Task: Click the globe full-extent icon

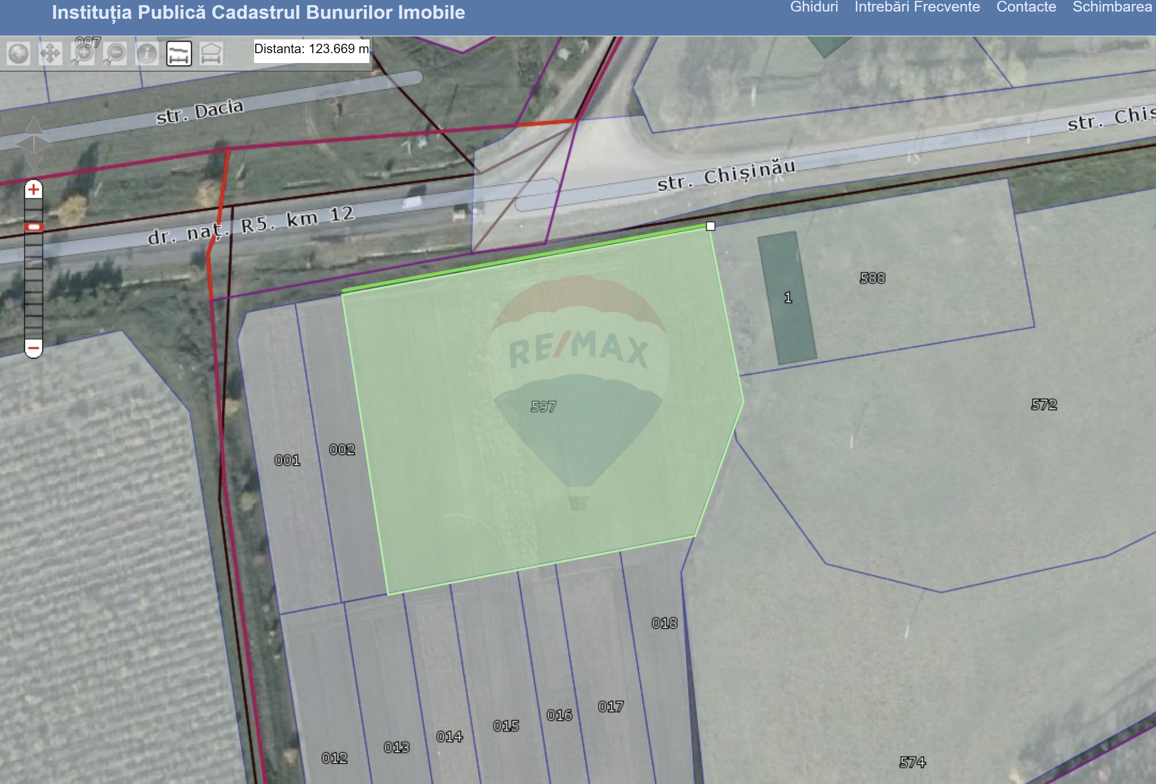Action: click(x=18, y=54)
